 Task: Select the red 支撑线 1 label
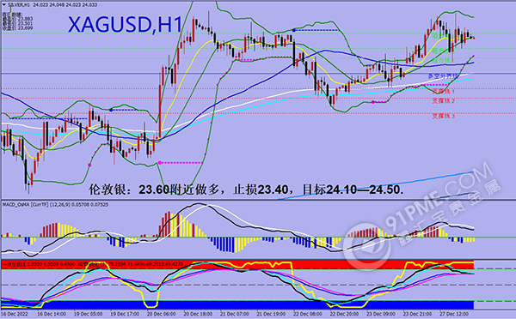tap(443, 91)
